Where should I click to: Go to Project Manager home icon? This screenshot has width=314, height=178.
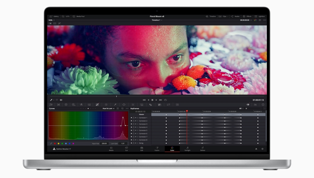(256, 149)
